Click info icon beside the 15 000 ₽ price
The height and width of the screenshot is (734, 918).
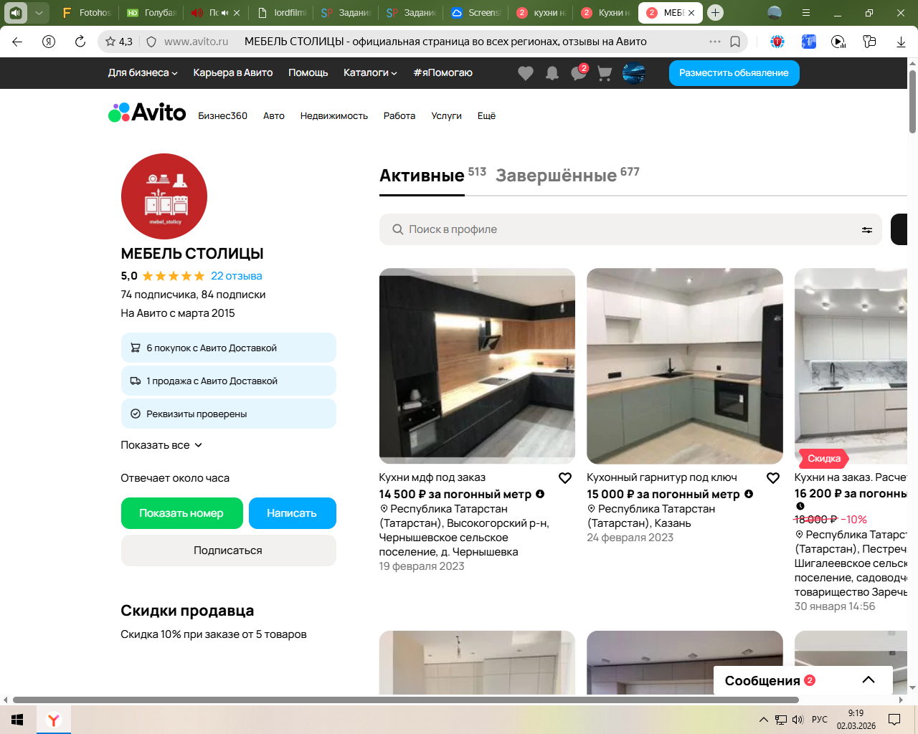coord(749,494)
